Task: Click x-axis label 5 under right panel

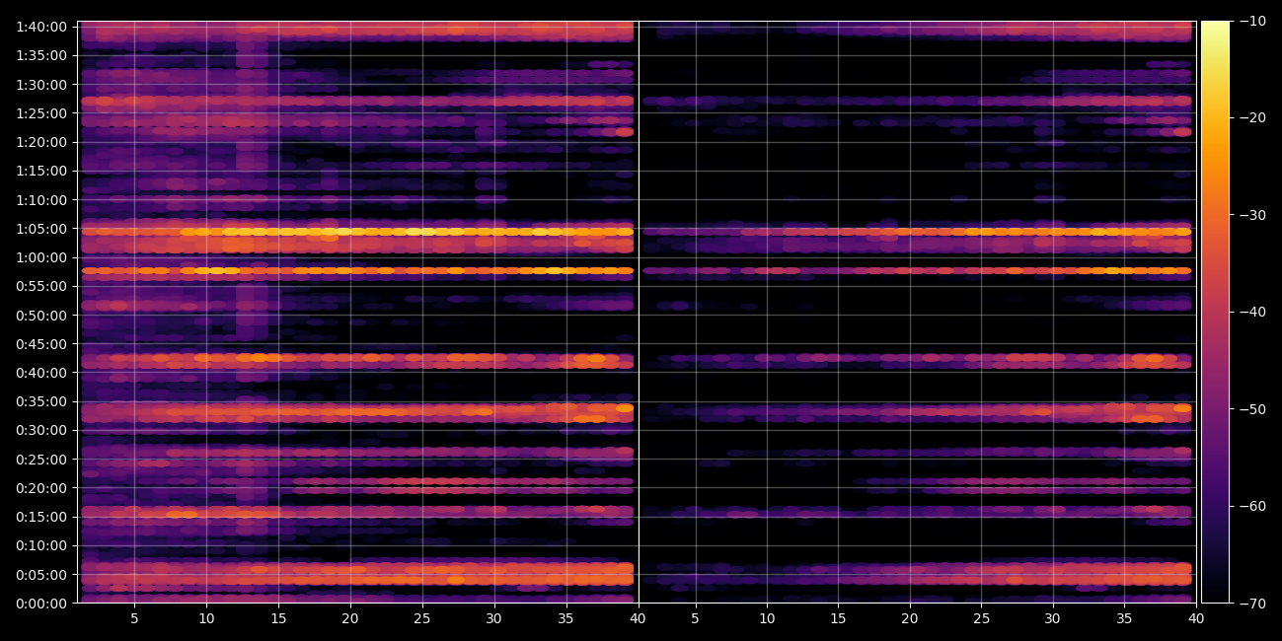Action: pyautogui.click(x=695, y=619)
